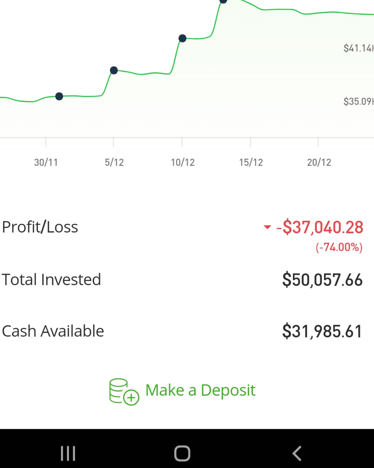Tap the red down triangle beside Profit/Loss
This screenshot has height=468, width=374.
click(267, 227)
